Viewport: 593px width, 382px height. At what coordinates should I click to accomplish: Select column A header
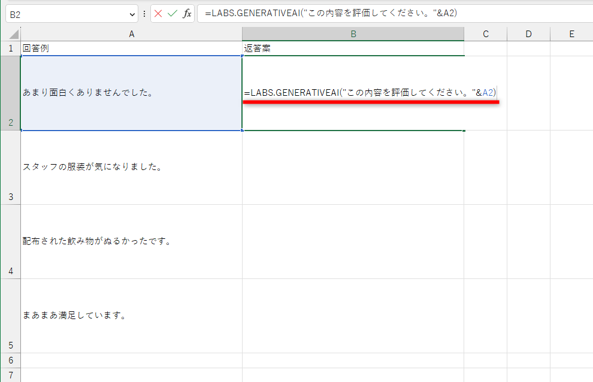[x=131, y=34]
